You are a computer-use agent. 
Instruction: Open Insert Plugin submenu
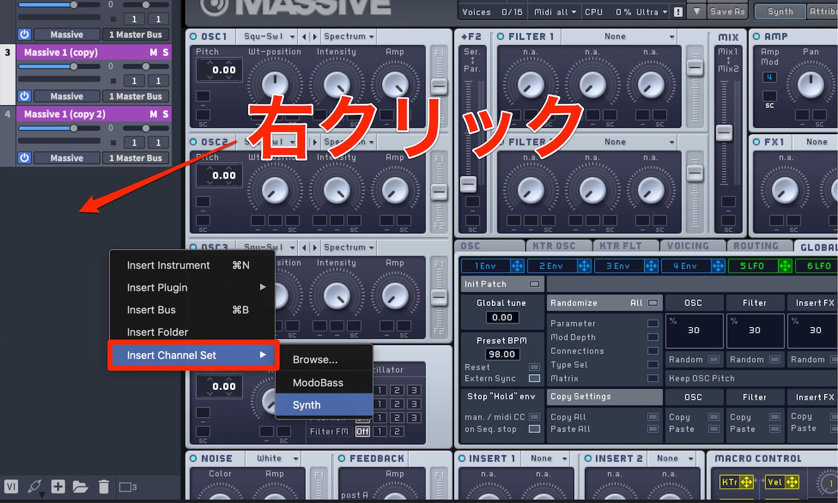point(191,287)
